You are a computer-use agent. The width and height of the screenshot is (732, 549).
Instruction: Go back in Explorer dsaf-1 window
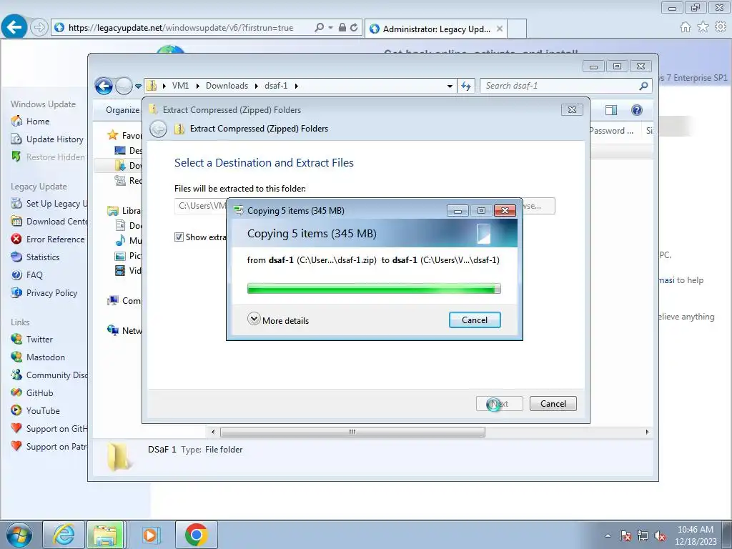coord(104,86)
